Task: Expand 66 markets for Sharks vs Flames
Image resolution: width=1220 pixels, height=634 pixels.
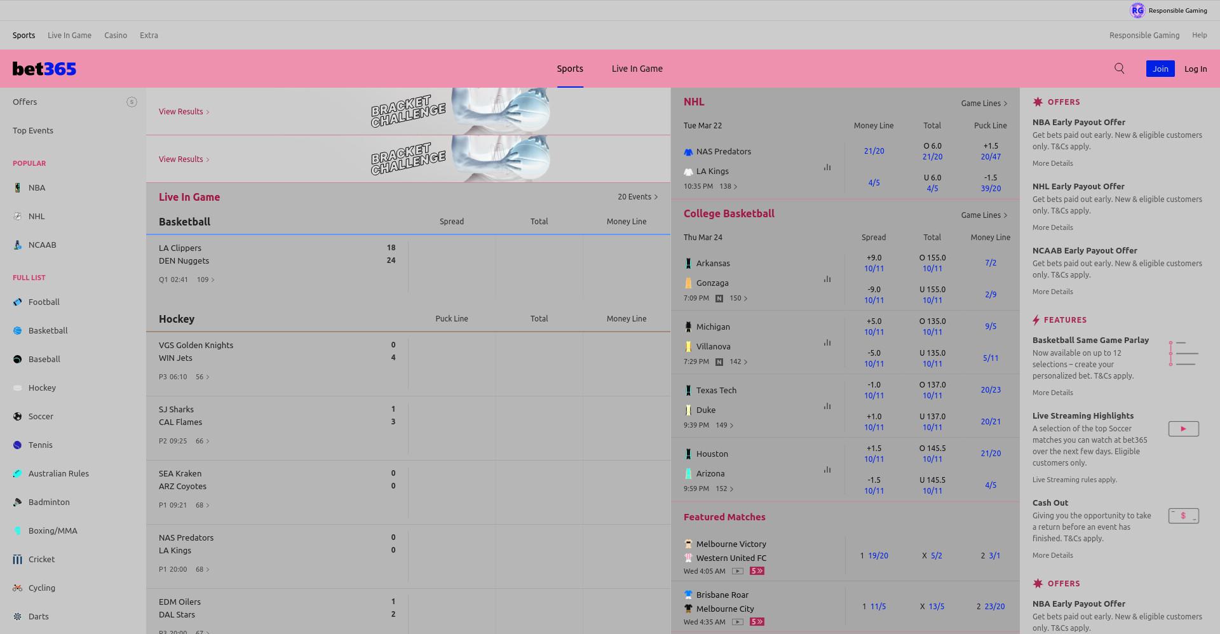Action: tap(202, 441)
